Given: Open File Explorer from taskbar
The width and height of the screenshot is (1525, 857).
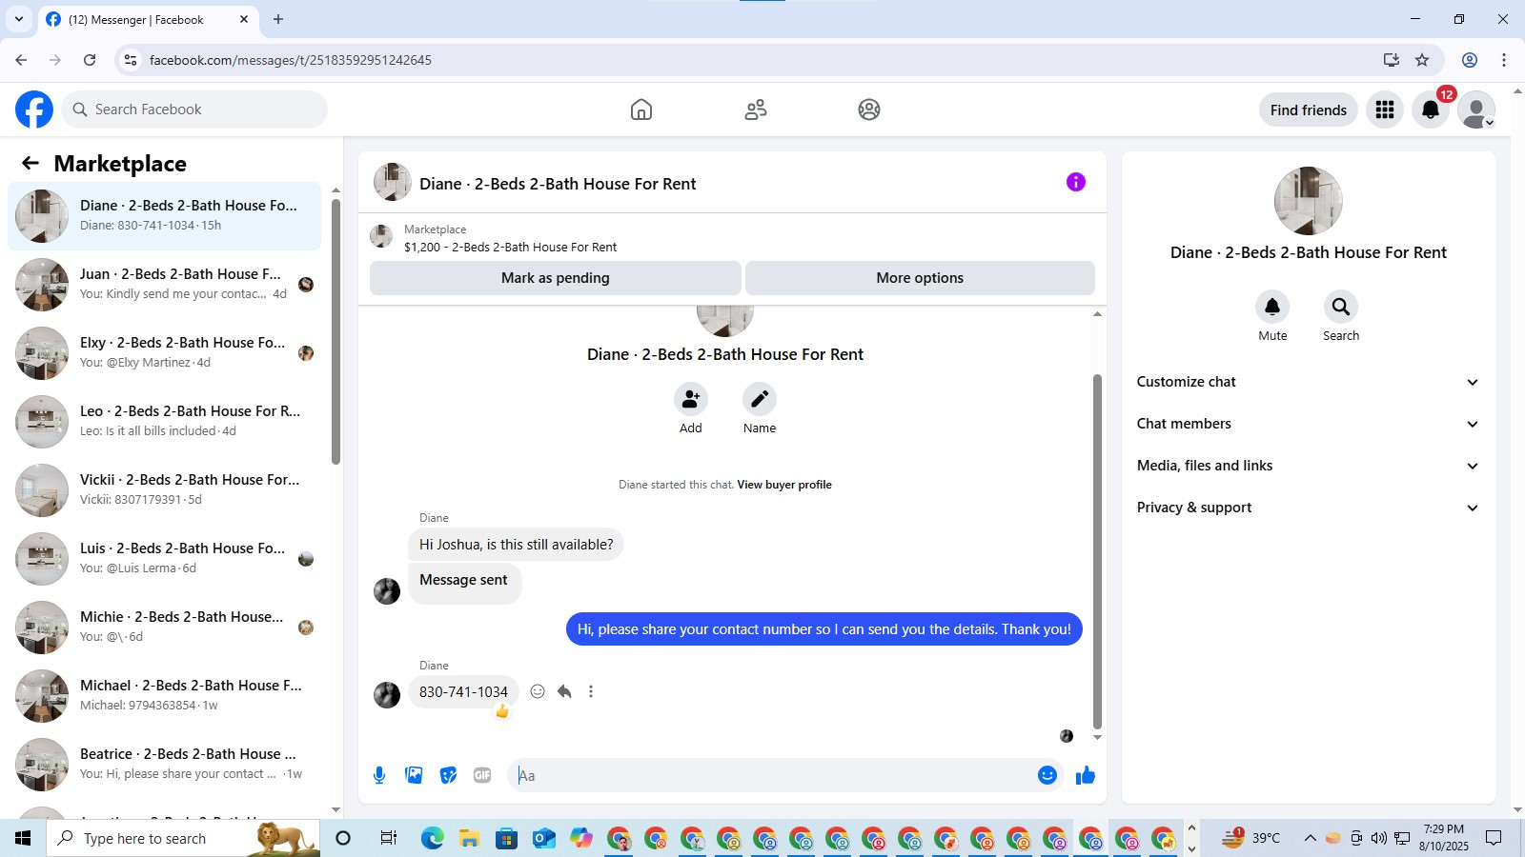Looking at the screenshot, I should [469, 838].
